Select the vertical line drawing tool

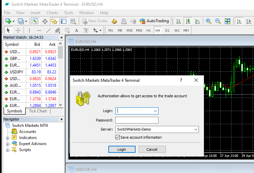29,30
